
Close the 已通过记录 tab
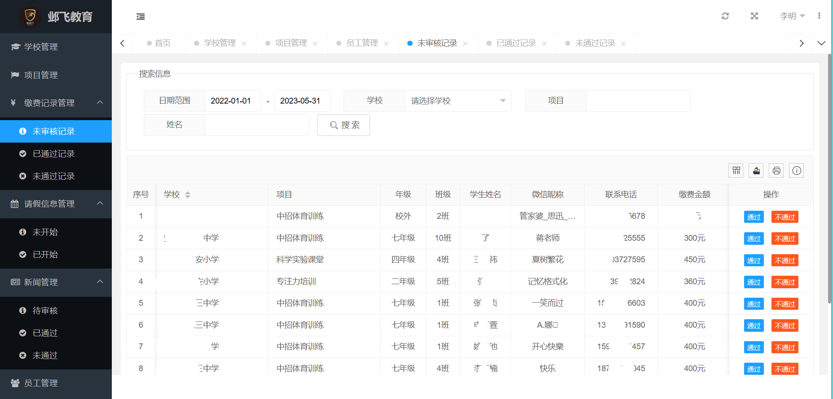pyautogui.click(x=544, y=43)
